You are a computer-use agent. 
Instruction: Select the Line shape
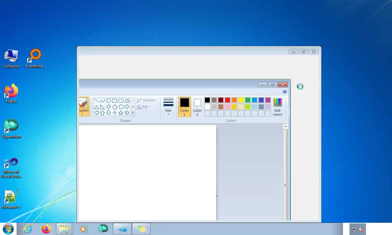pyautogui.click(x=96, y=101)
